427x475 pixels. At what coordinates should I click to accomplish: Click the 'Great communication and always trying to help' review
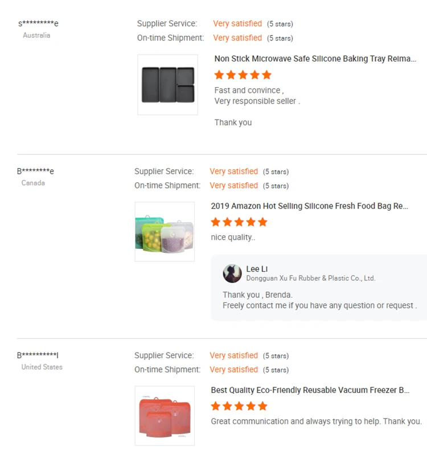tap(316, 421)
